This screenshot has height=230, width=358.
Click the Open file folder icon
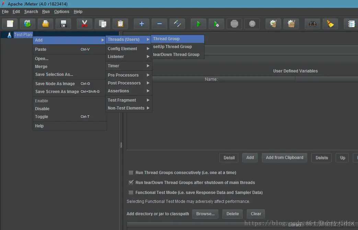point(45,24)
